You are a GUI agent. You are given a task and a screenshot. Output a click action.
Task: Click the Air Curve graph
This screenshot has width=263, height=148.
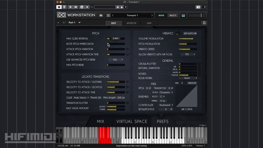(x=187, y=96)
